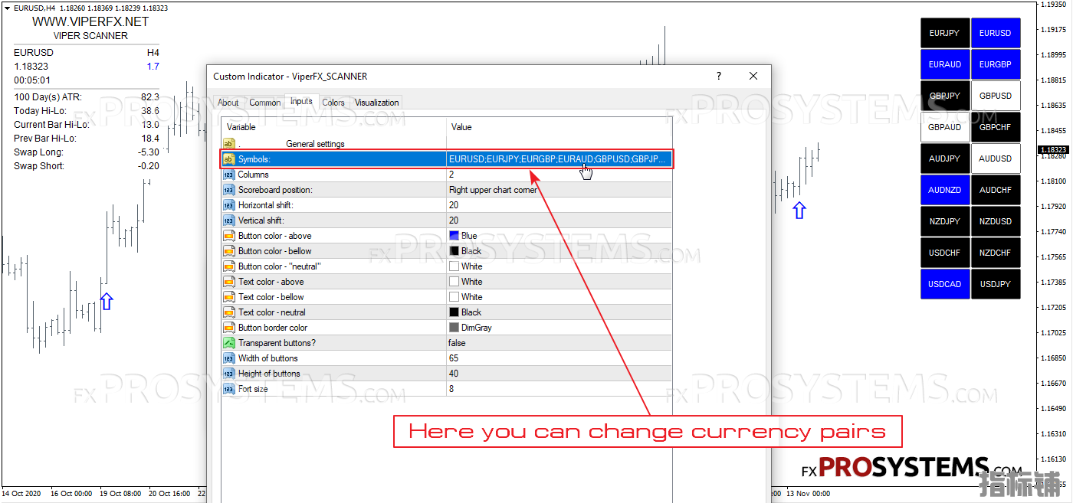This screenshot has width=1073, height=503.
Task: Select the GBPUSD scanner button
Action: coord(996,96)
